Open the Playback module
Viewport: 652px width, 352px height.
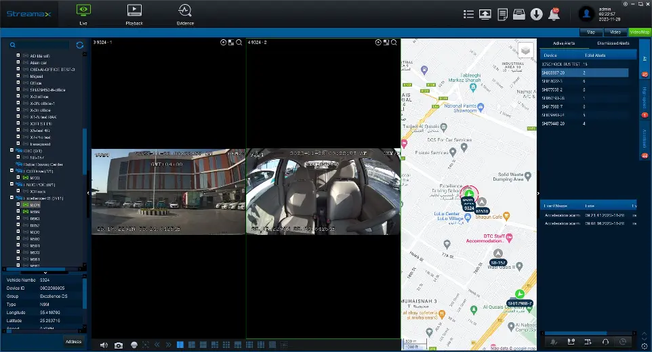point(134,14)
